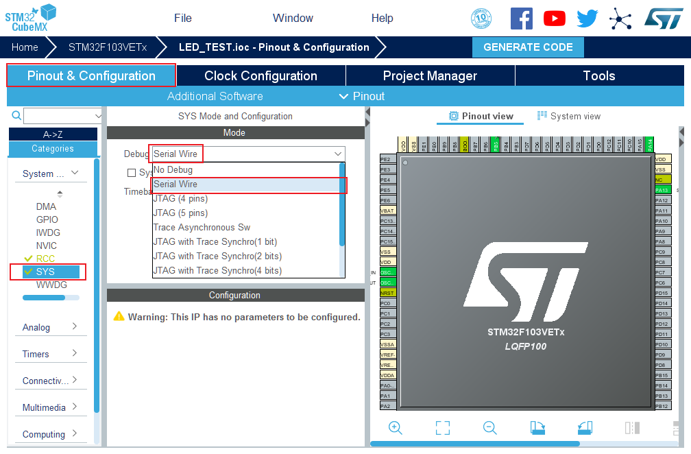Viewport: 691px width, 454px height.
Task: Select the Categories view button
Action: click(x=53, y=149)
